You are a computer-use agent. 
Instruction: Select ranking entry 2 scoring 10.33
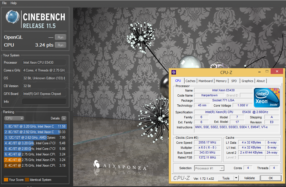tap(35, 132)
